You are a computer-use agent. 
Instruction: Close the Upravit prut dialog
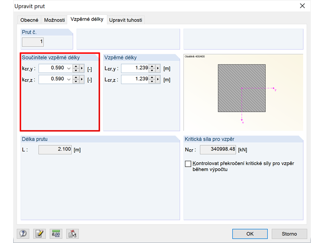tap(302, 6)
